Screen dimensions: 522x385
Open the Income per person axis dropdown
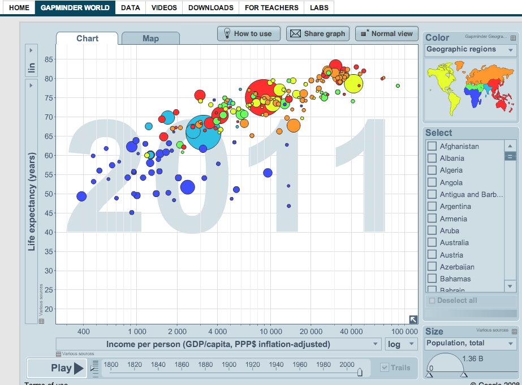[x=218, y=344]
